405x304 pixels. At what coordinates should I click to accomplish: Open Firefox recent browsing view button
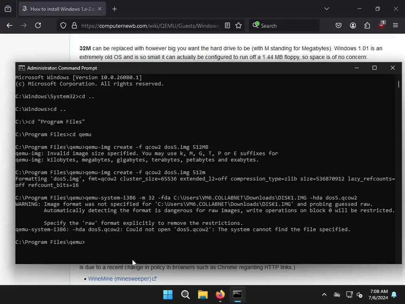(x=8, y=9)
